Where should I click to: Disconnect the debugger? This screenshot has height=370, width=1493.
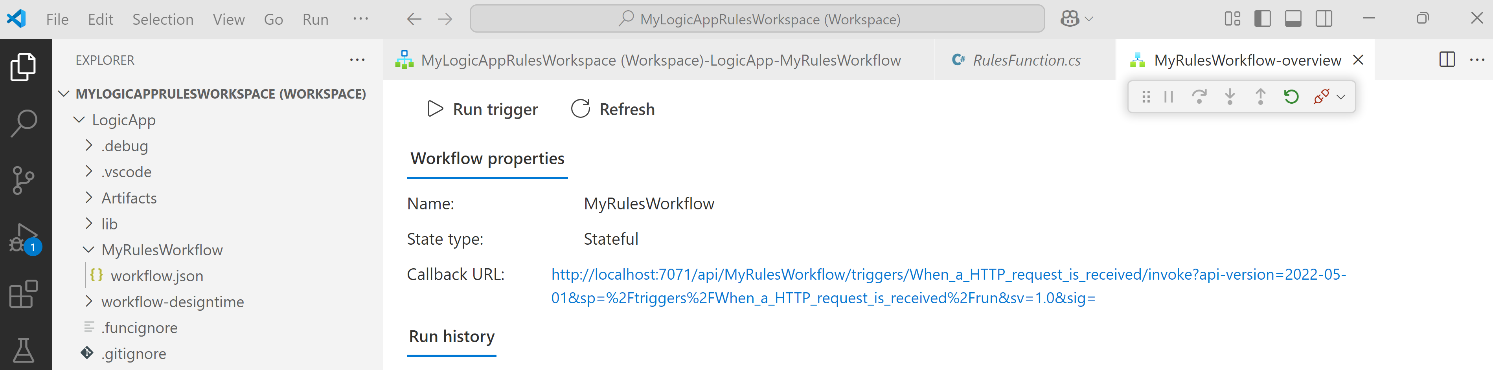[1322, 97]
